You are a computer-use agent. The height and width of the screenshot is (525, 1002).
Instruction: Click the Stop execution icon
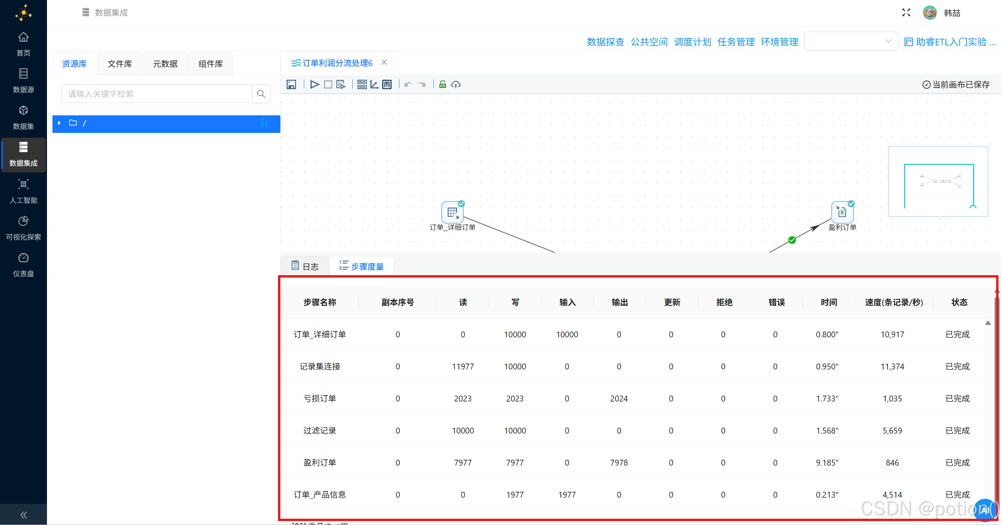coord(328,84)
